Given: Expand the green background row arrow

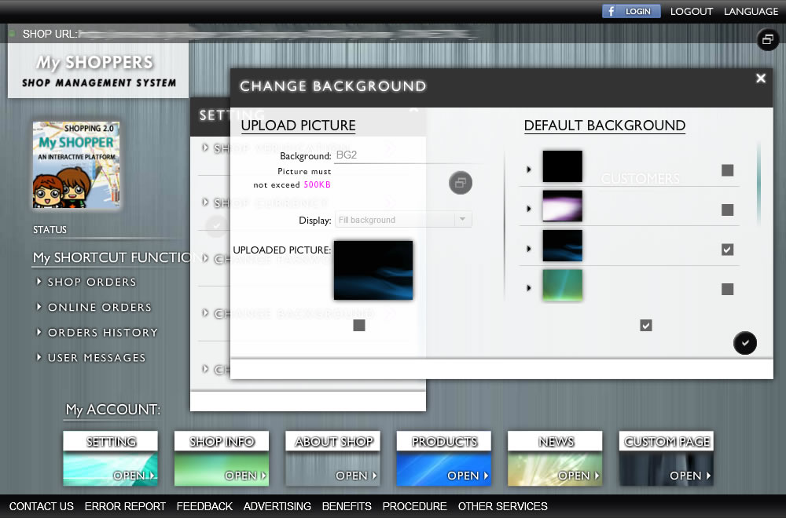Looking at the screenshot, I should [528, 288].
